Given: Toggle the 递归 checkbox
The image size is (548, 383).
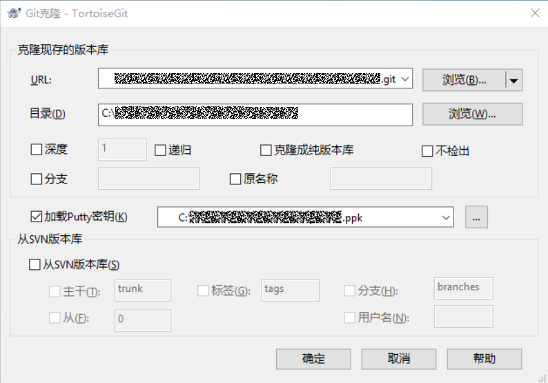Looking at the screenshot, I should click(160, 150).
